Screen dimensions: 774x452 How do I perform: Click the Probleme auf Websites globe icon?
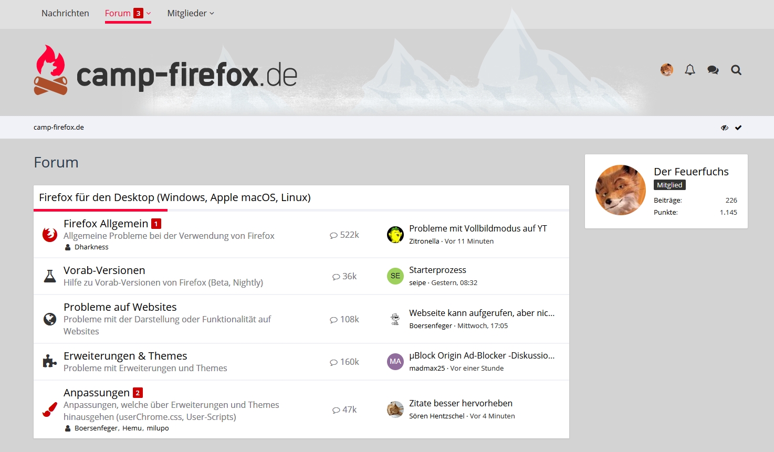(50, 319)
